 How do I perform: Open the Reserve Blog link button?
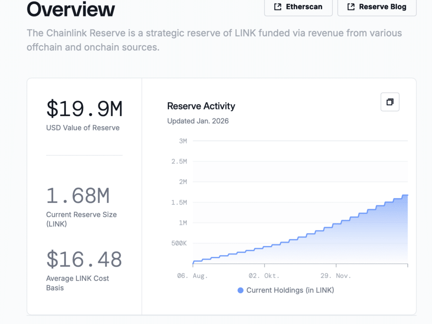[x=377, y=7]
